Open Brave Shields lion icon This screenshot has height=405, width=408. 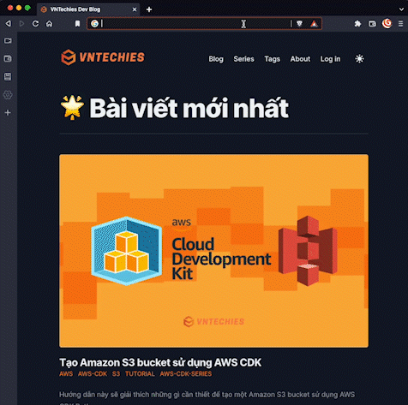[299, 23]
